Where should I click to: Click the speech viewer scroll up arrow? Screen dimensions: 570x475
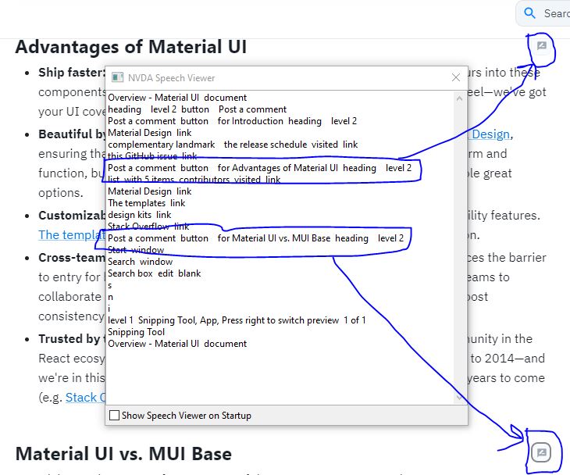click(459, 98)
